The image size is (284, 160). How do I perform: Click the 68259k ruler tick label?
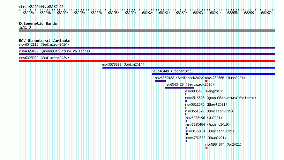tap(131, 13)
